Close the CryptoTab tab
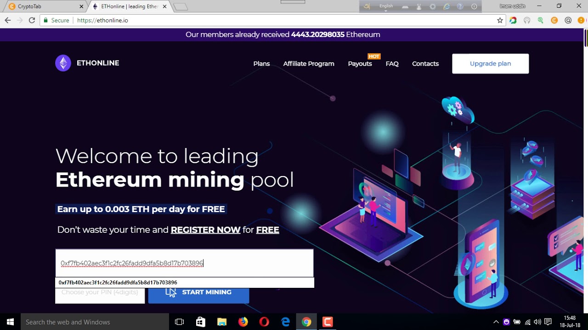This screenshot has width=588, height=330. (81, 6)
